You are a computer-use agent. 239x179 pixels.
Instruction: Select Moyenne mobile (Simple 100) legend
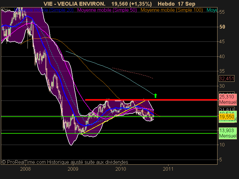(x=171, y=10)
